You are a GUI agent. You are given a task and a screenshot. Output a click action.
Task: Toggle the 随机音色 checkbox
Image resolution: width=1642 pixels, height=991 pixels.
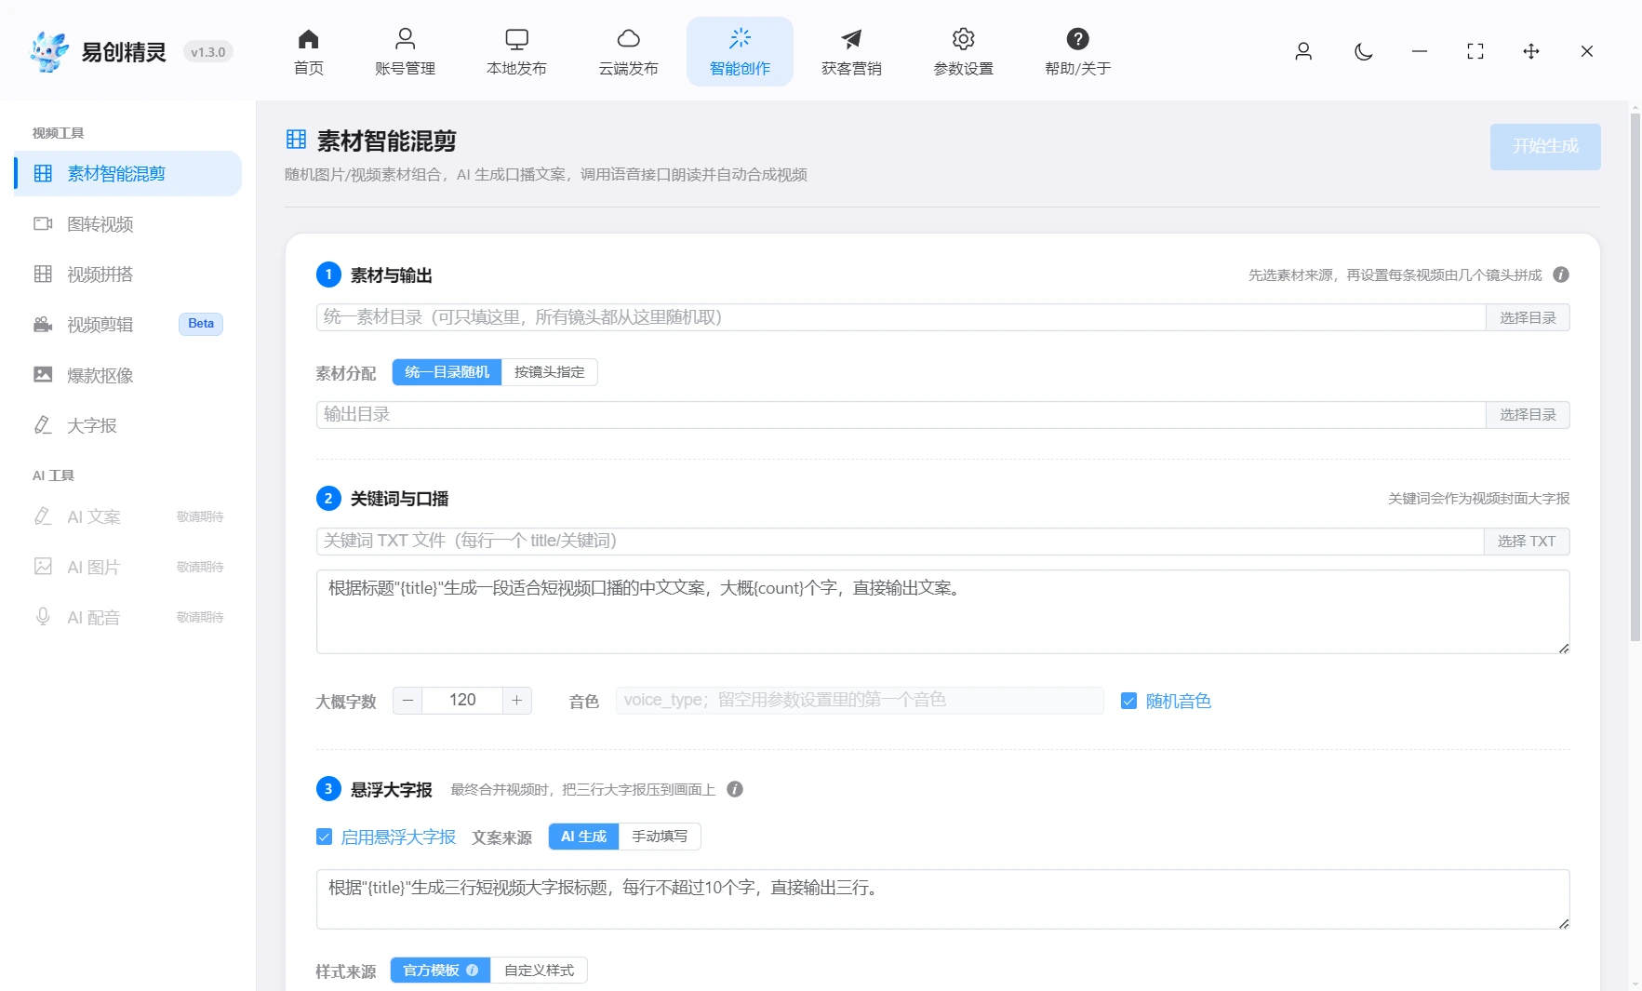pyautogui.click(x=1128, y=701)
